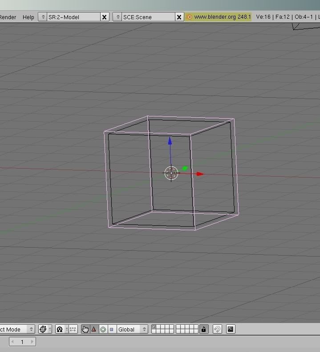Delete the Scene with the X button next to SCE:Scene
320x352 pixels.
click(x=179, y=17)
